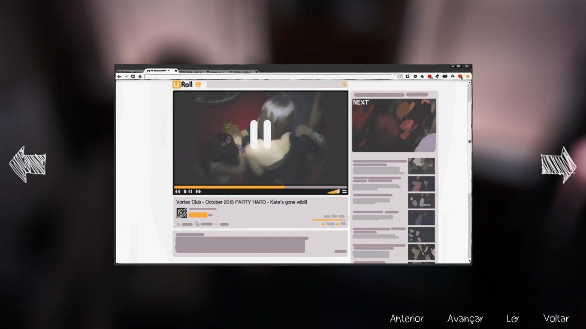This screenshot has height=329, width=586.
Task: Seek using the orange video progress bar
Action: pyautogui.click(x=260, y=187)
